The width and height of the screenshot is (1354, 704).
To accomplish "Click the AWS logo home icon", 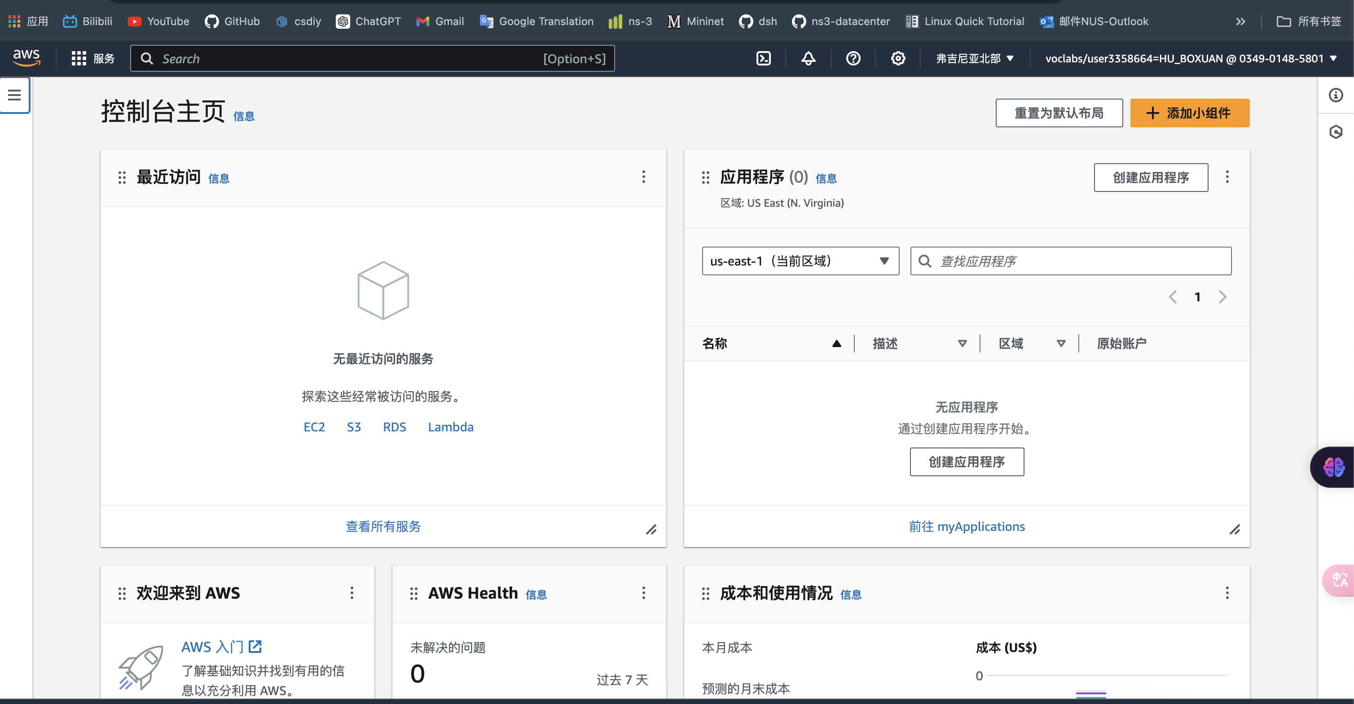I will 26,57.
